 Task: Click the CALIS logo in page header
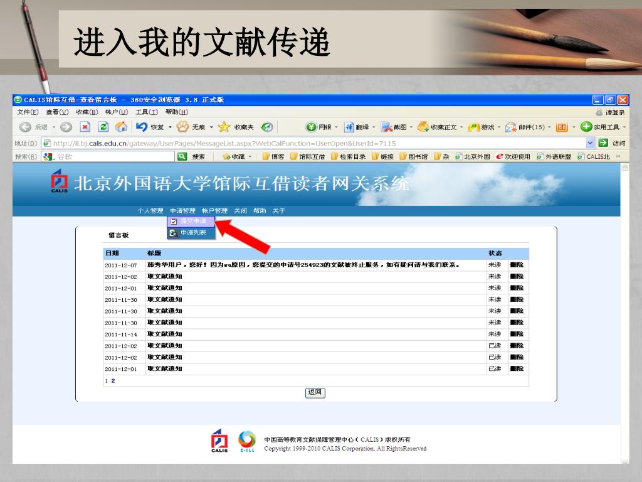(59, 181)
